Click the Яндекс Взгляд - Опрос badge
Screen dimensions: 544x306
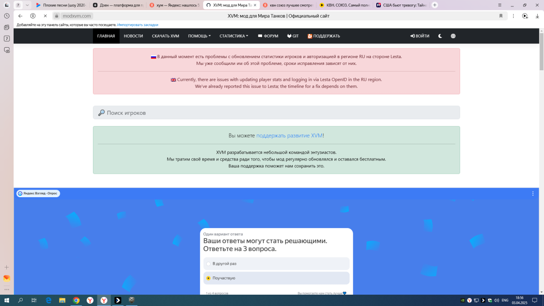[39, 194]
